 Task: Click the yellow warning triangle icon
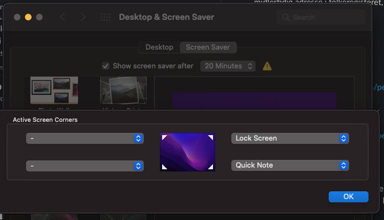point(267,66)
